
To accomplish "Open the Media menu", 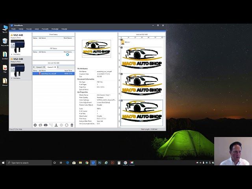I will pos(55,29).
